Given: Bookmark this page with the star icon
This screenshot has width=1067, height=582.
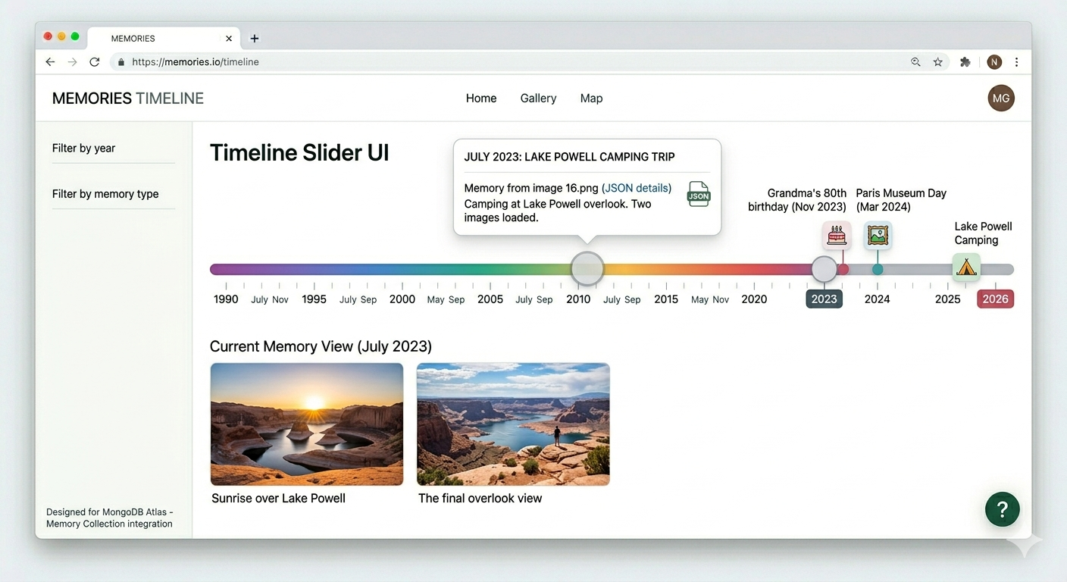Looking at the screenshot, I should point(938,62).
